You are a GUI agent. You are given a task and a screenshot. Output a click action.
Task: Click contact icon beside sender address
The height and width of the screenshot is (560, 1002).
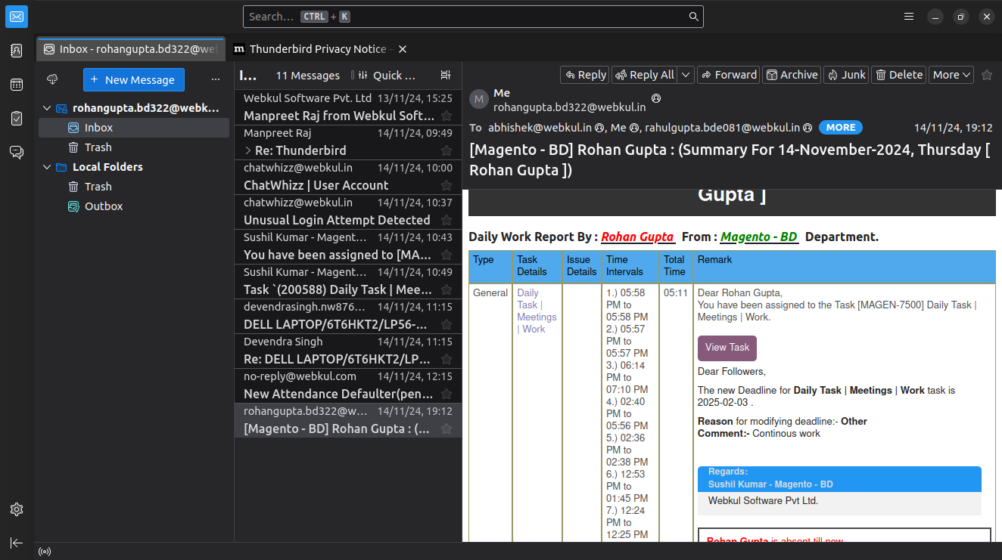click(x=656, y=98)
